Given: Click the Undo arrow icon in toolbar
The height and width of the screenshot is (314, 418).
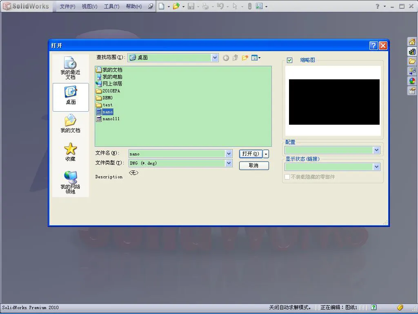Looking at the screenshot, I should (x=220, y=6).
